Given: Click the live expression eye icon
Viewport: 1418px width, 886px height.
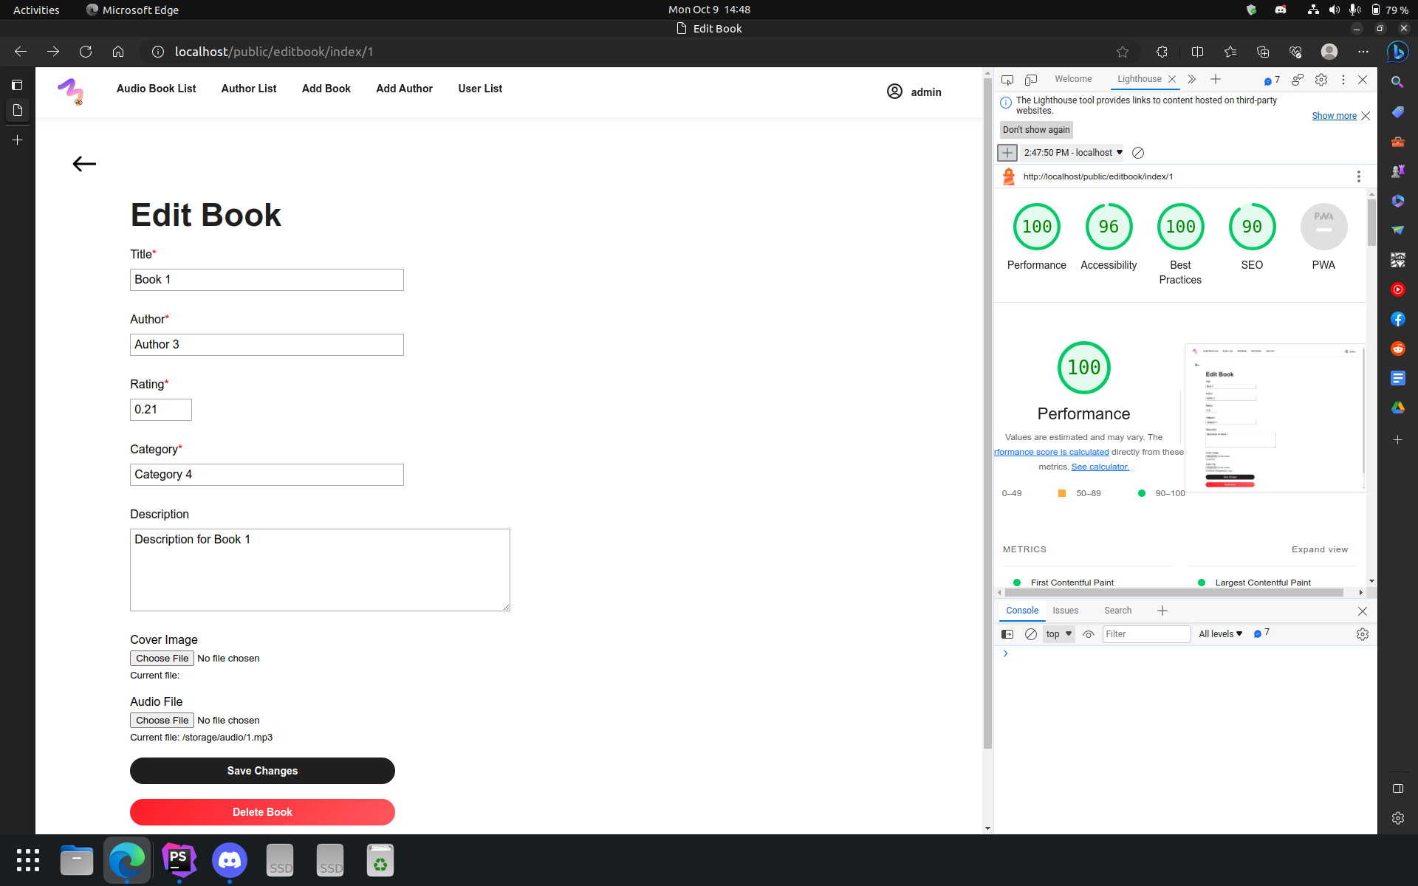Looking at the screenshot, I should click(1089, 634).
